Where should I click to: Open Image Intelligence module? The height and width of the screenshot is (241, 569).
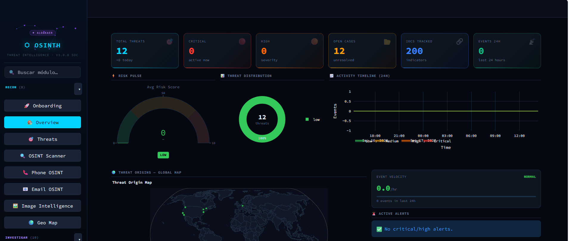point(43,206)
